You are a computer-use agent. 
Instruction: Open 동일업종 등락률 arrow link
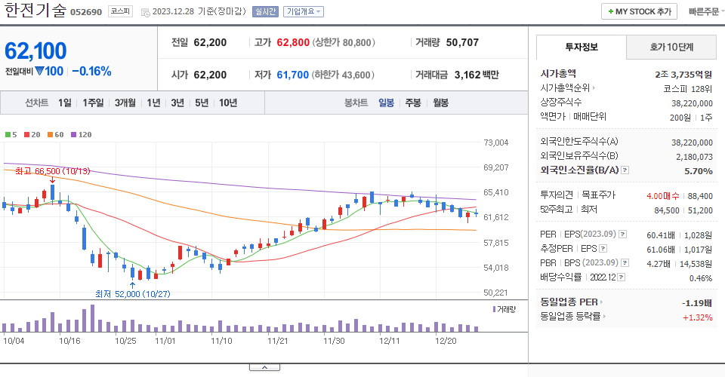pos(573,317)
